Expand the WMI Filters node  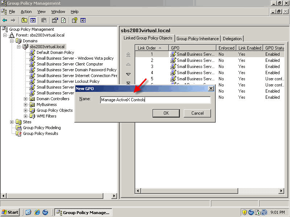tap(25, 116)
